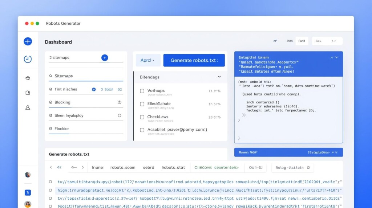The image size is (372, 208).
Task: Select the Robots.stat tab
Action: (x=173, y=167)
